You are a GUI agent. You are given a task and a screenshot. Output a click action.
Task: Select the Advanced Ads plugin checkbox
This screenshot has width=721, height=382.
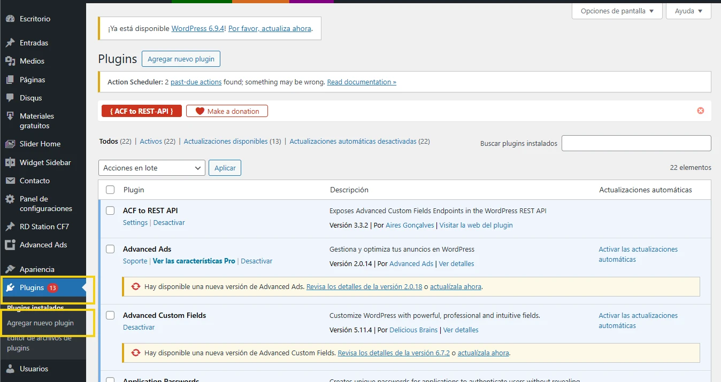coord(110,249)
